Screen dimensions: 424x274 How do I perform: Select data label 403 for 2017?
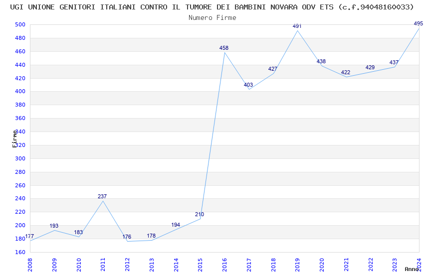click(248, 85)
